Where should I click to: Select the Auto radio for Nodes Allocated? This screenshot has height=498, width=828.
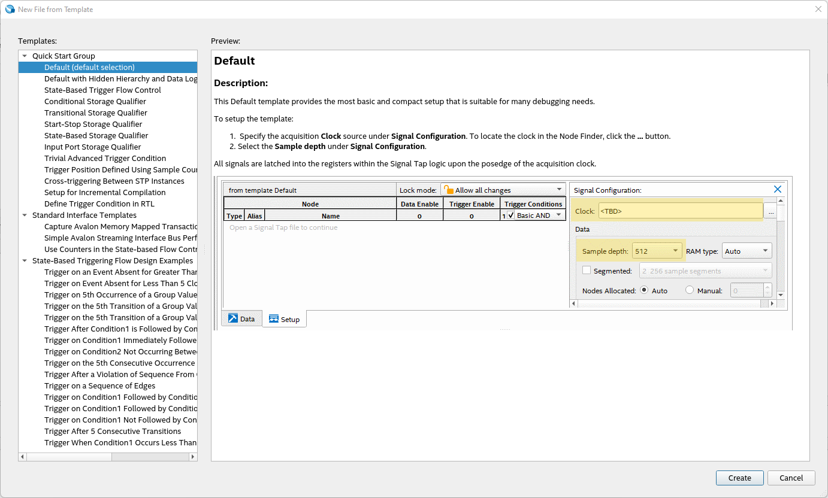(x=644, y=290)
